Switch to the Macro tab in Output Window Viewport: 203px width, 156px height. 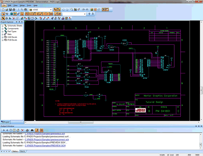point(23,151)
